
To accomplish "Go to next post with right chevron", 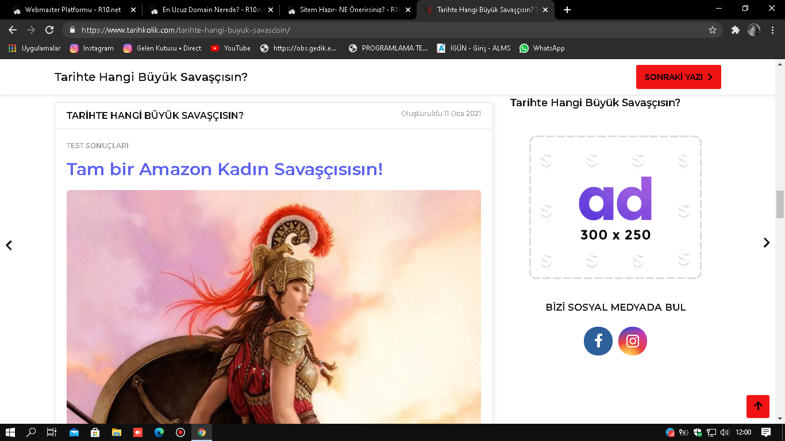I will tap(766, 243).
